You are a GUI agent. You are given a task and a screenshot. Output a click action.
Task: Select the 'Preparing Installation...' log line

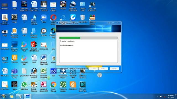(67, 41)
